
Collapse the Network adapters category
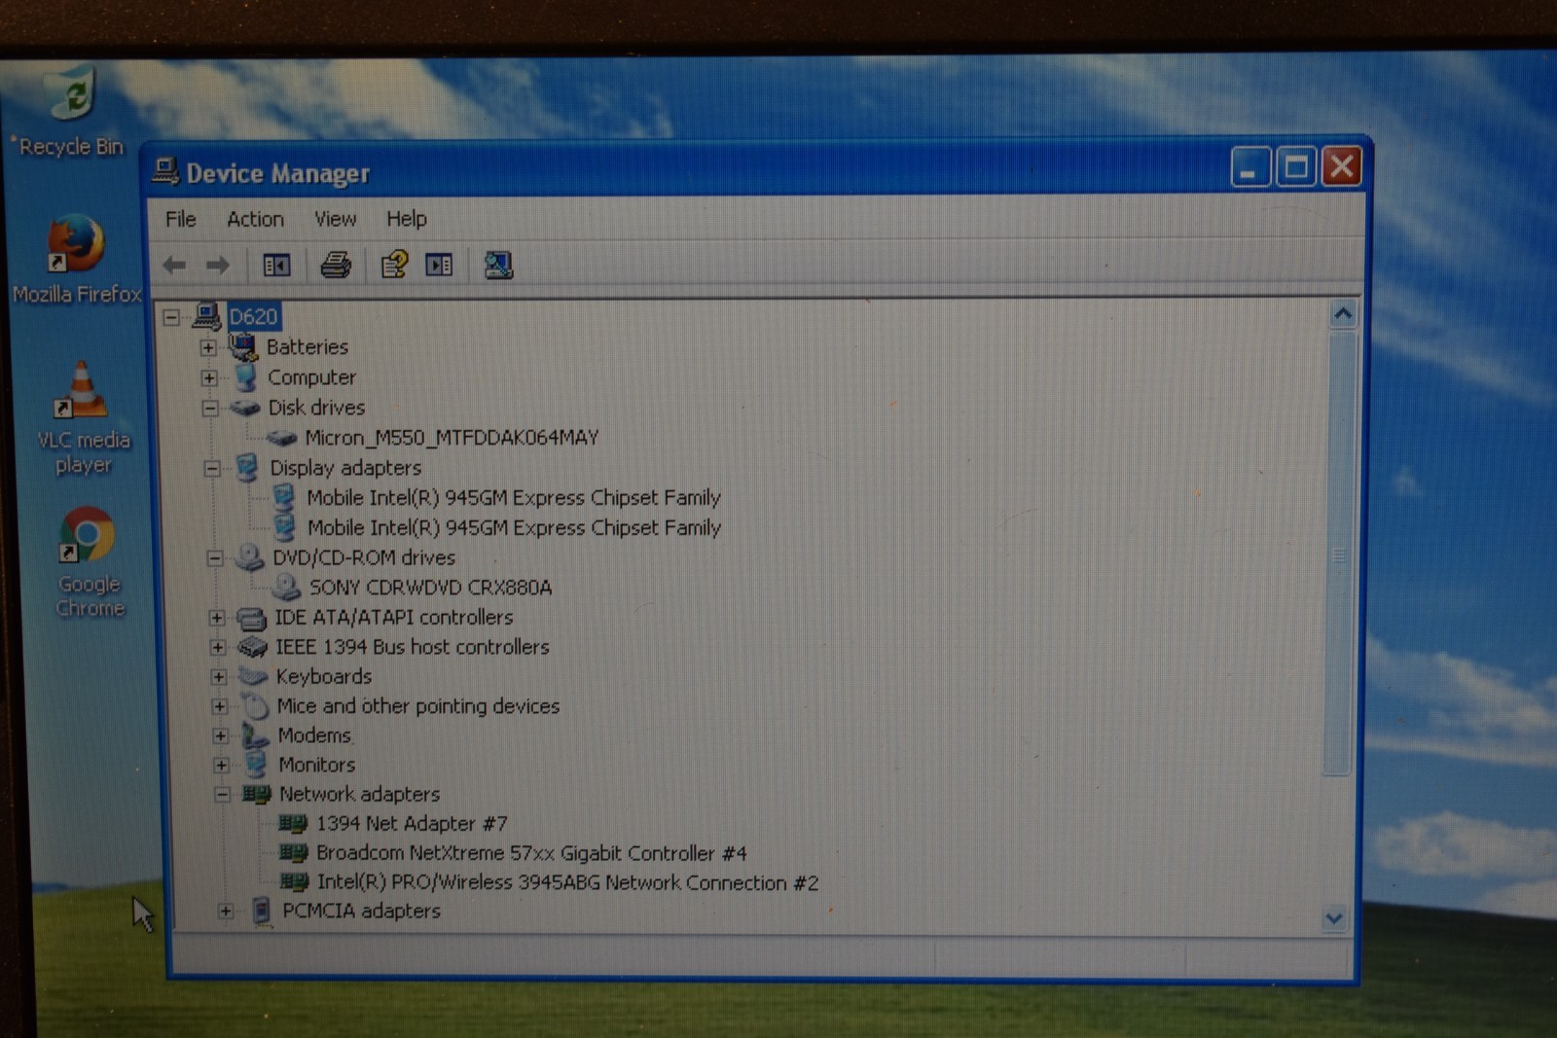pos(223,794)
